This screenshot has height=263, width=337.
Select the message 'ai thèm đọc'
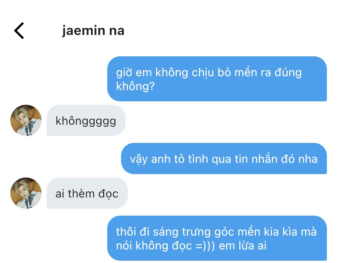pyautogui.click(x=87, y=193)
